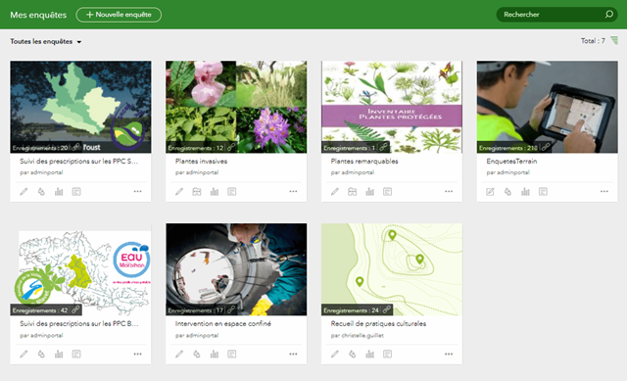Click the data icon for Plantes remarquables

[388, 192]
